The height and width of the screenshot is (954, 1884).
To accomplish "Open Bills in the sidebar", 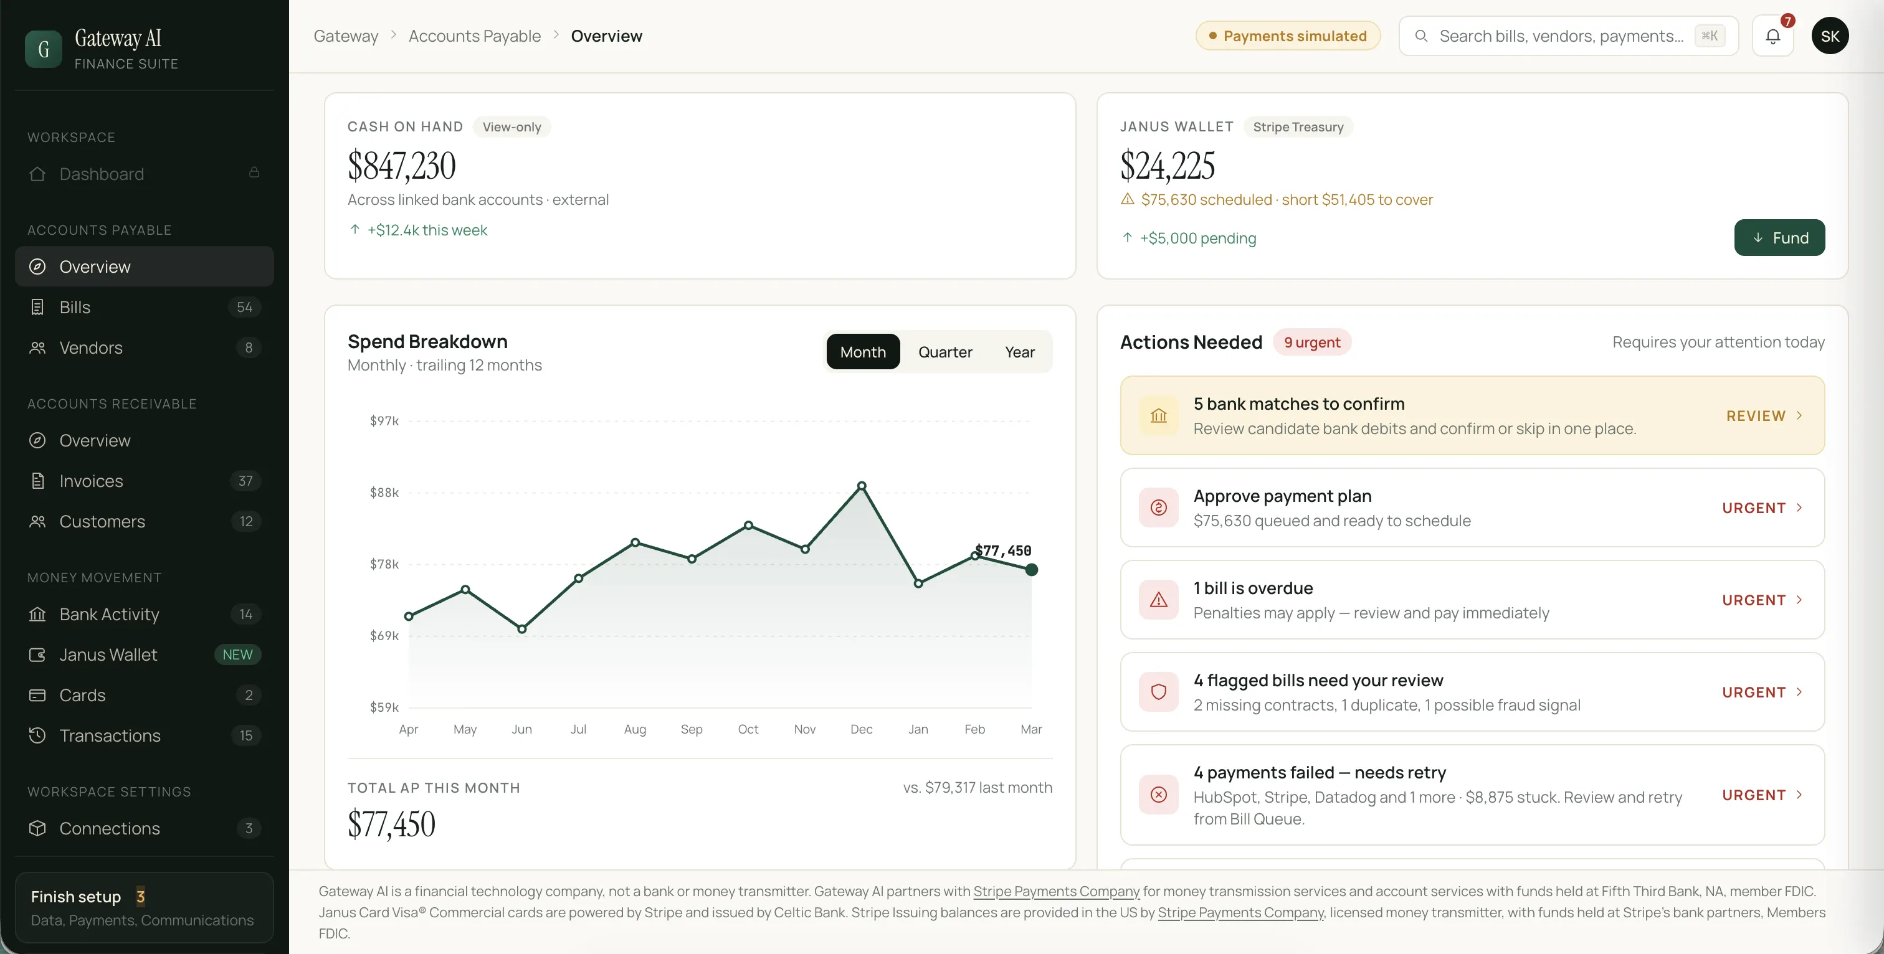I will pos(144,307).
